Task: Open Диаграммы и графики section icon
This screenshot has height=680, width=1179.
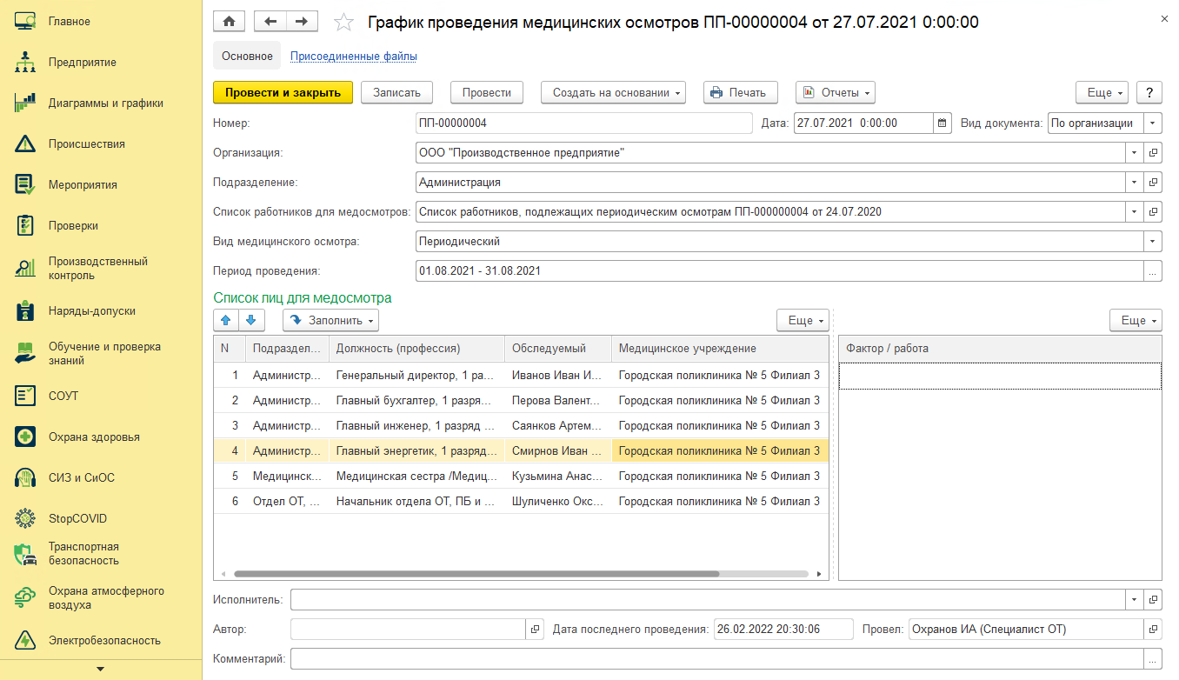Action: (25, 103)
